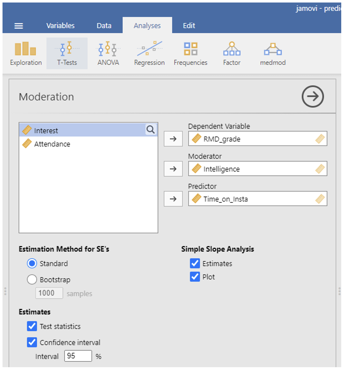This screenshot has width=345, height=370.
Task: Open the Exploration analysis menu
Action: click(x=26, y=54)
